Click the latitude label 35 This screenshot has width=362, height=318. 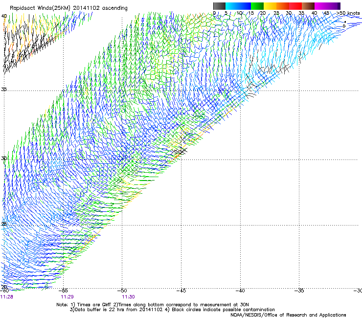(x=4, y=90)
